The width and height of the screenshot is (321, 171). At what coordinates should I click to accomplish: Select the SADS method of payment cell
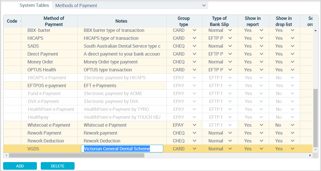[49, 46]
